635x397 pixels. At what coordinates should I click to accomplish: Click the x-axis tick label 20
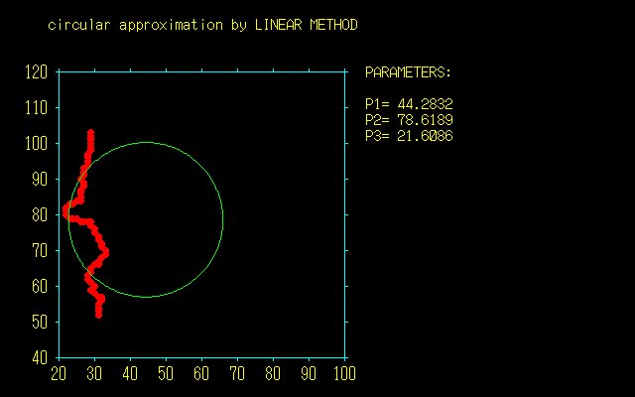point(59,373)
